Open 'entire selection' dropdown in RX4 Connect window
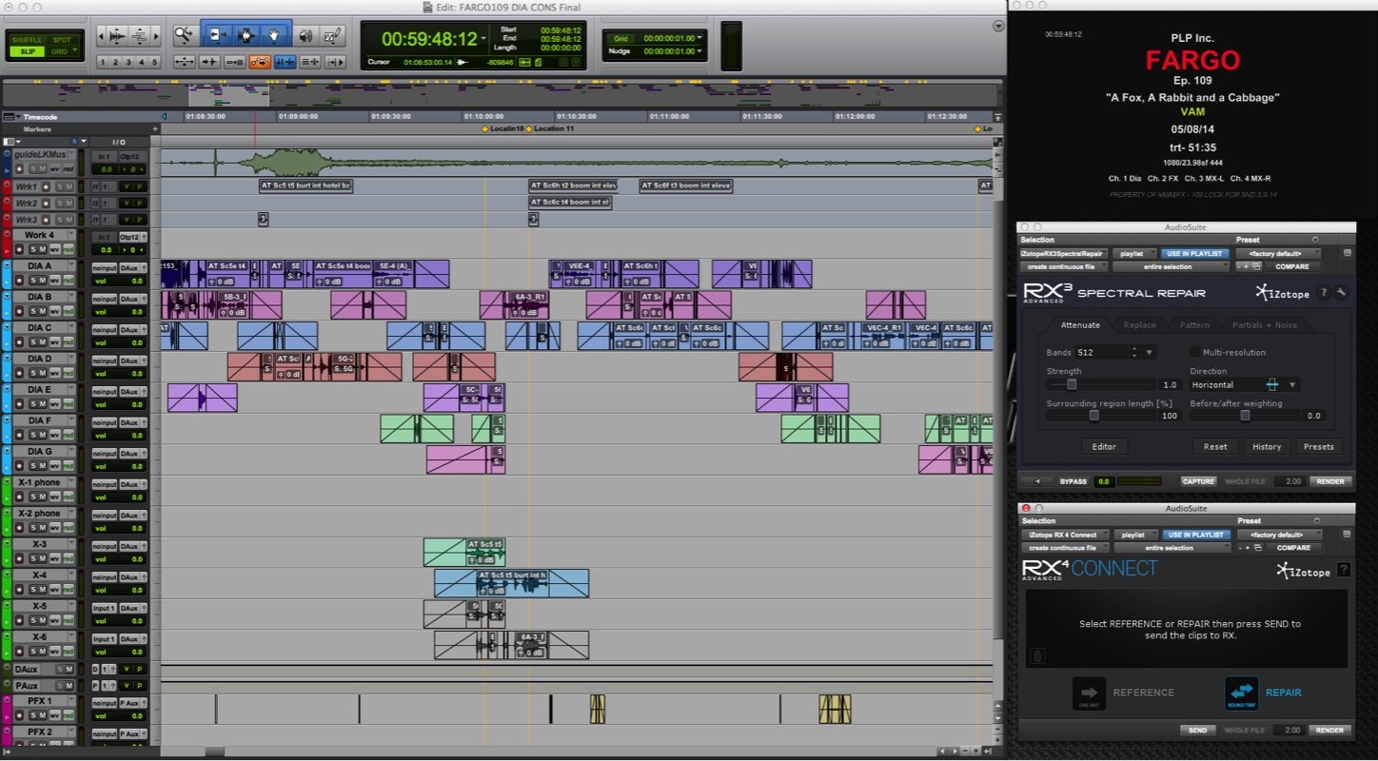The image size is (1378, 761). (1172, 548)
